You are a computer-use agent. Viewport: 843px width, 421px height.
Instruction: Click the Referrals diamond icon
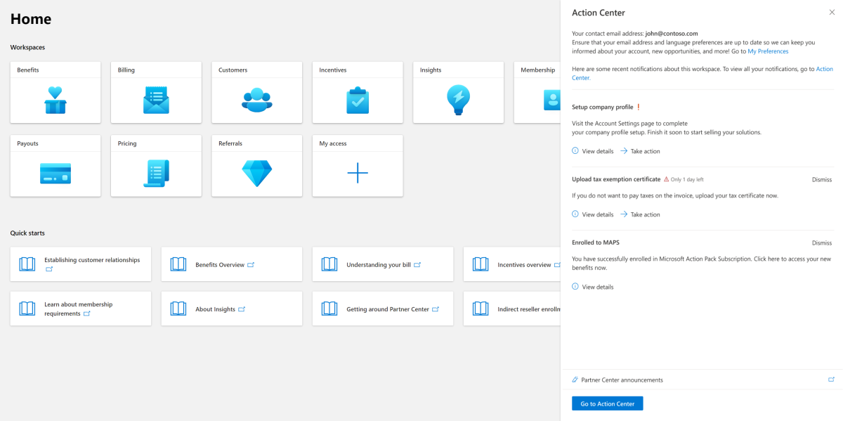click(x=256, y=173)
